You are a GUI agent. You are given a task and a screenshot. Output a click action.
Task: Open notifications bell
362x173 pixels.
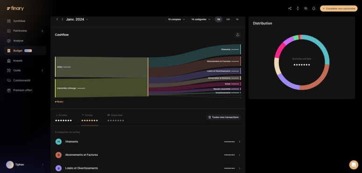(314, 8)
